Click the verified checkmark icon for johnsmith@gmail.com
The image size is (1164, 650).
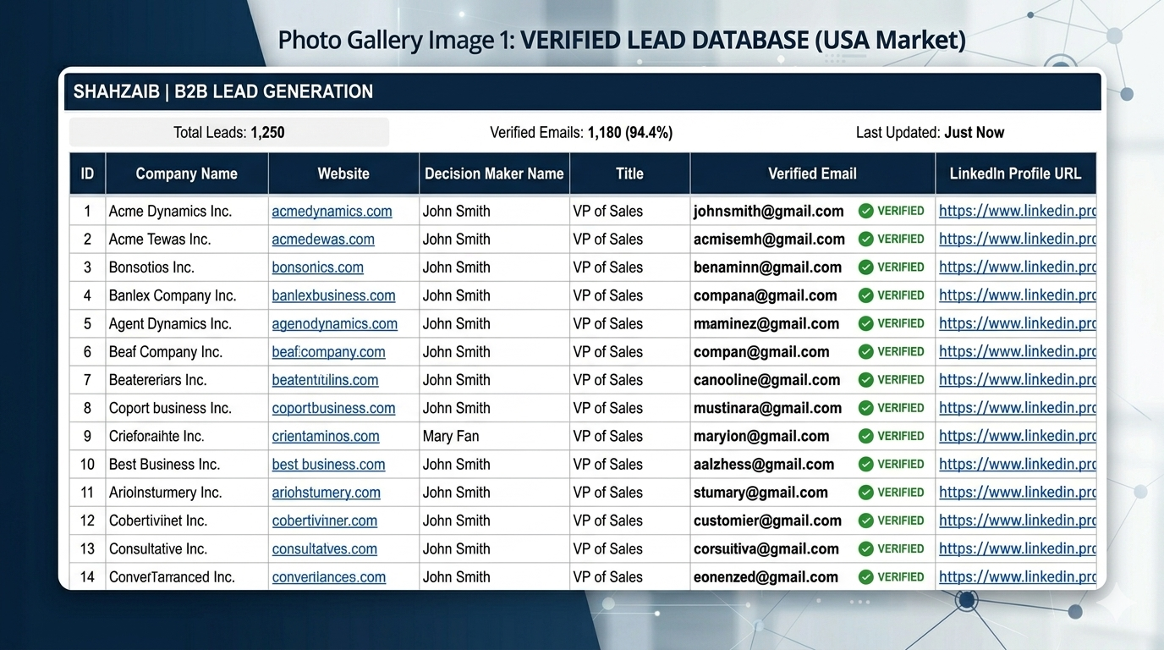[865, 211]
